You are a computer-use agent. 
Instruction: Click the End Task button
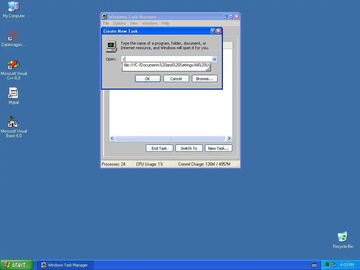pos(159,148)
